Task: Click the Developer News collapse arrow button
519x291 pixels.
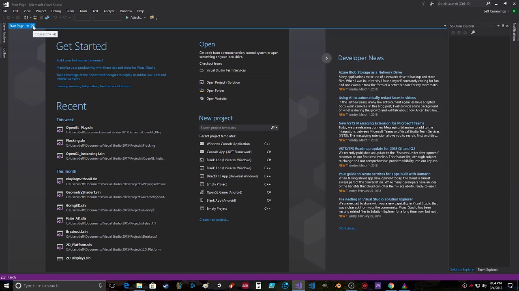Action: (326, 58)
